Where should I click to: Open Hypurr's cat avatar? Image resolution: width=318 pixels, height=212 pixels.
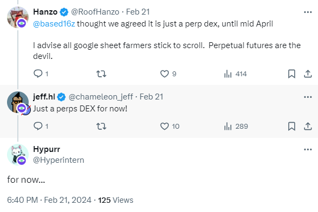18,155
